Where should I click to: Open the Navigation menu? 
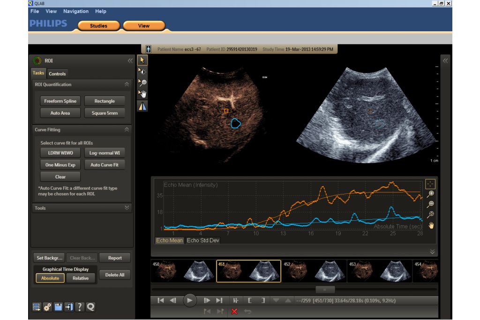[x=76, y=11]
